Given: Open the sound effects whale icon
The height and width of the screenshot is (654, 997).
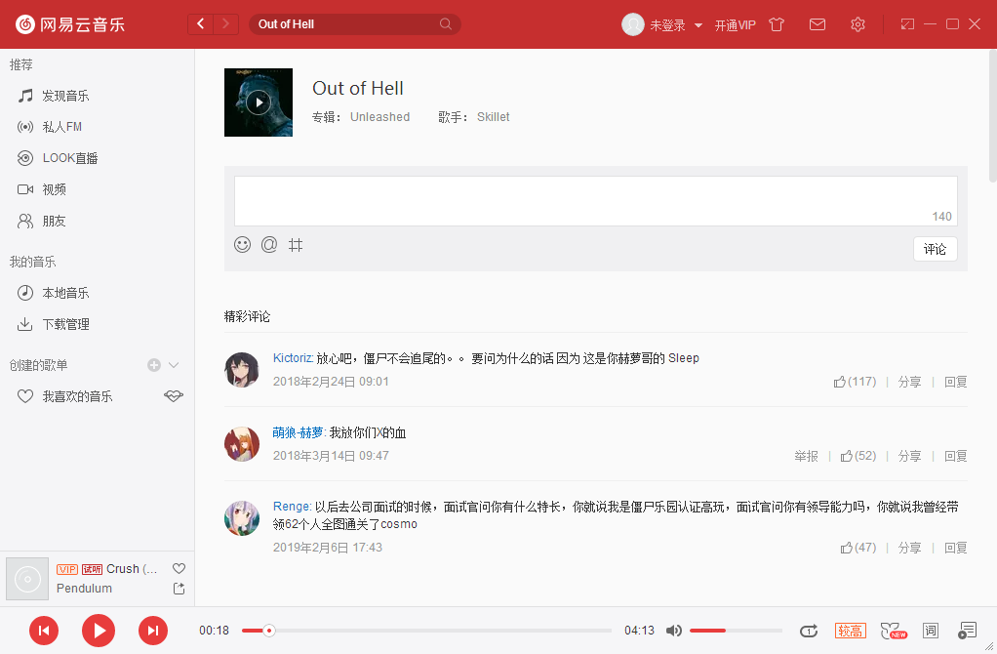Looking at the screenshot, I should point(889,631).
